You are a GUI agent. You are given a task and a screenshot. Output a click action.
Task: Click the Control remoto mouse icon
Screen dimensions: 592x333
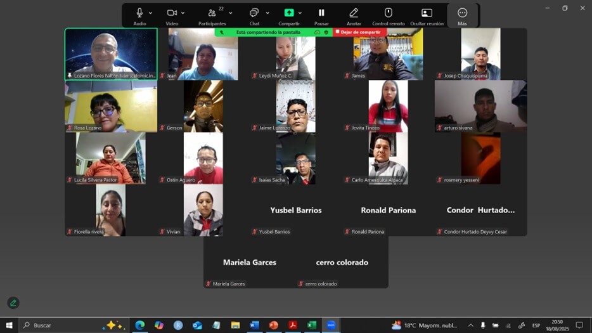point(389,13)
